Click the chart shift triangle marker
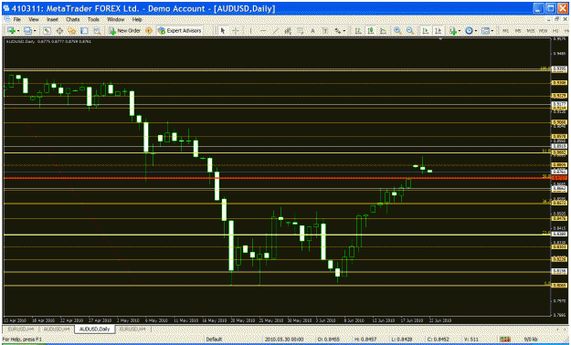Viewport: 571px width, 345px height. point(440,38)
